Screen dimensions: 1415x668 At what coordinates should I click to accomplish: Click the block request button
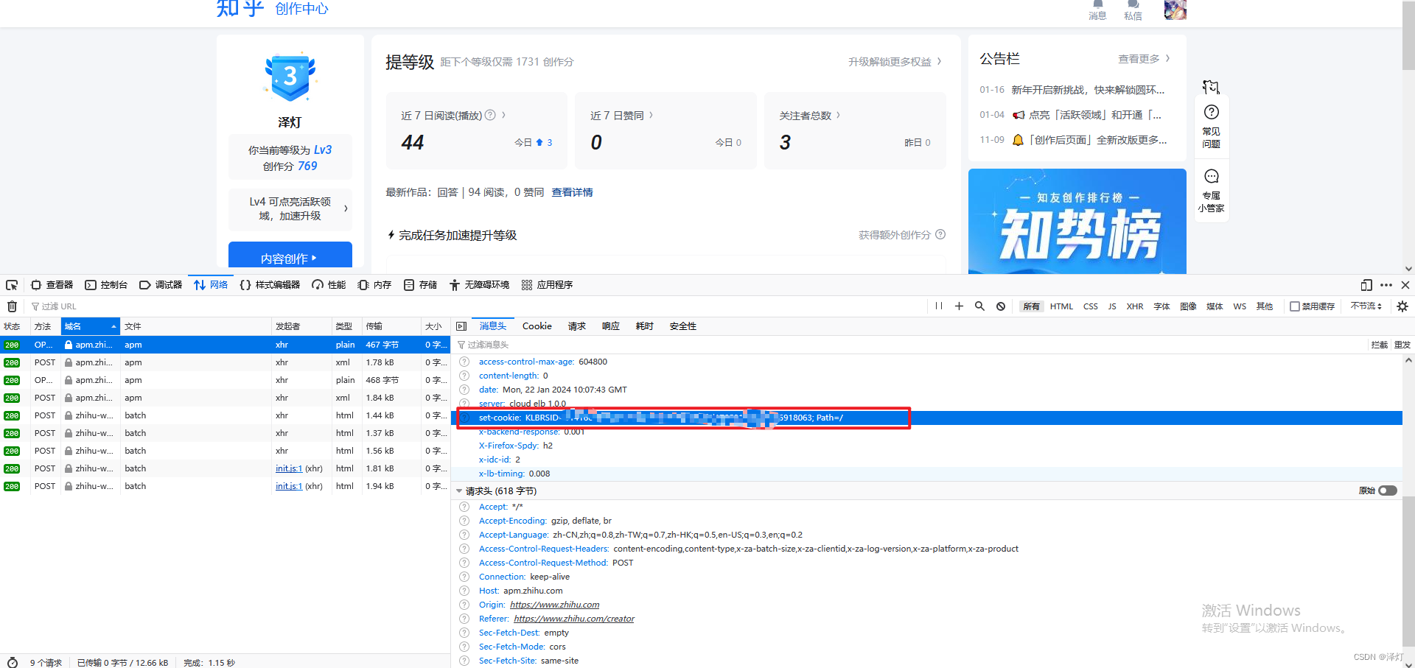pyautogui.click(x=1379, y=345)
